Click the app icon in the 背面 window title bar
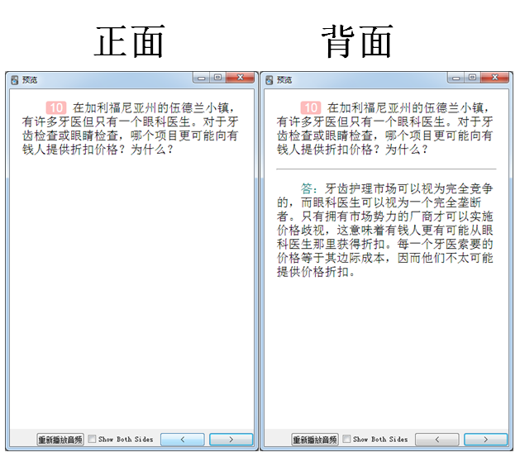 tap(270, 80)
